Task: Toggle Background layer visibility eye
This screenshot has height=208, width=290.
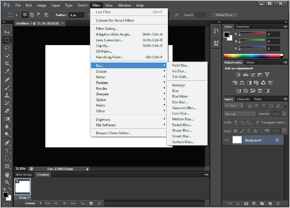Action: pyautogui.click(x=227, y=140)
